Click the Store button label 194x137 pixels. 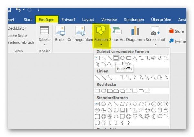[x=179, y=31]
